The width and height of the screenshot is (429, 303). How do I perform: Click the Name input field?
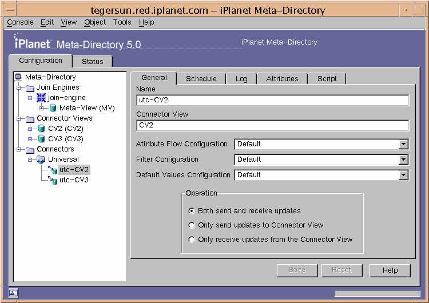point(272,100)
